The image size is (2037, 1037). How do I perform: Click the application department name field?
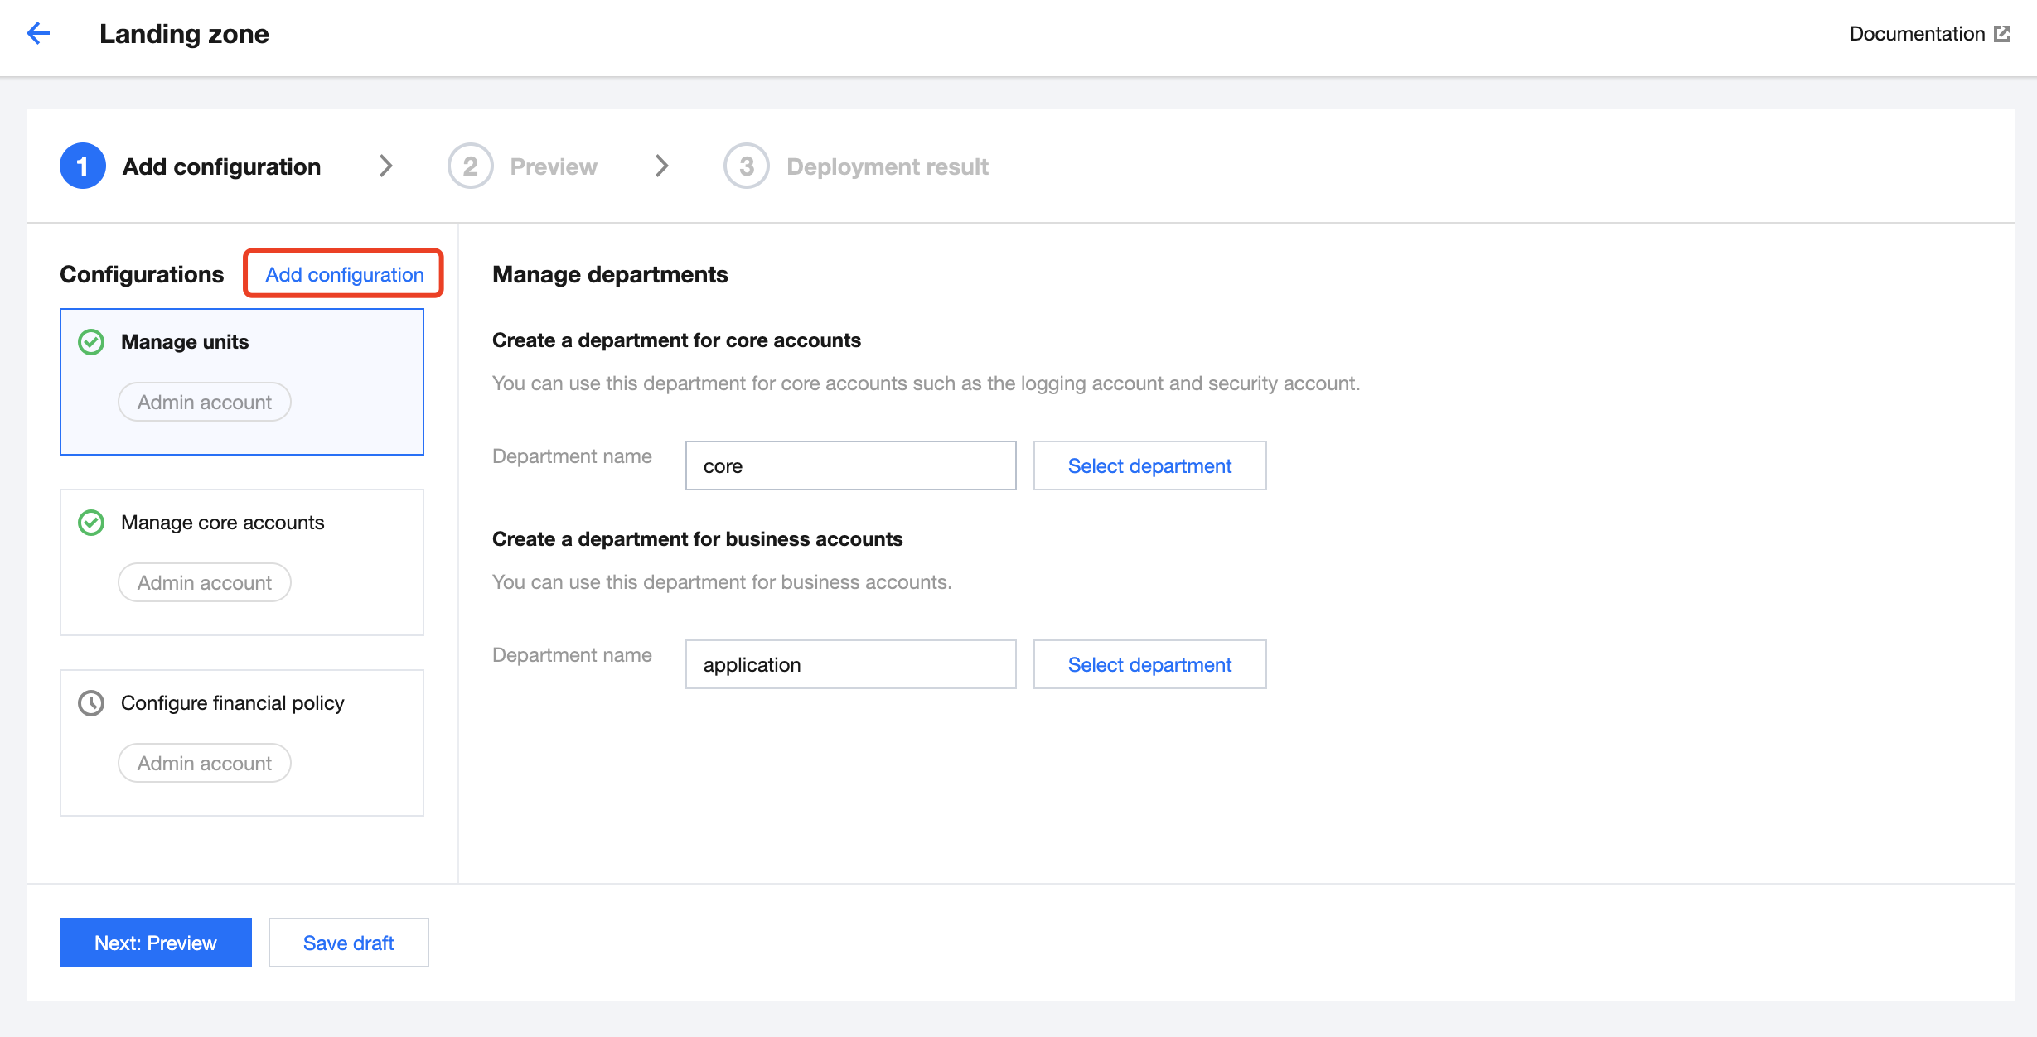(x=850, y=664)
